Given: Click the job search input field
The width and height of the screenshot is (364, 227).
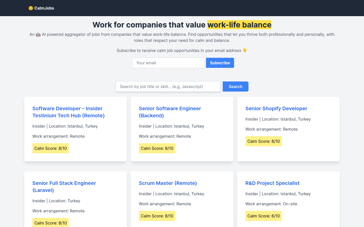Looking at the screenshot, I should pyautogui.click(x=168, y=87).
